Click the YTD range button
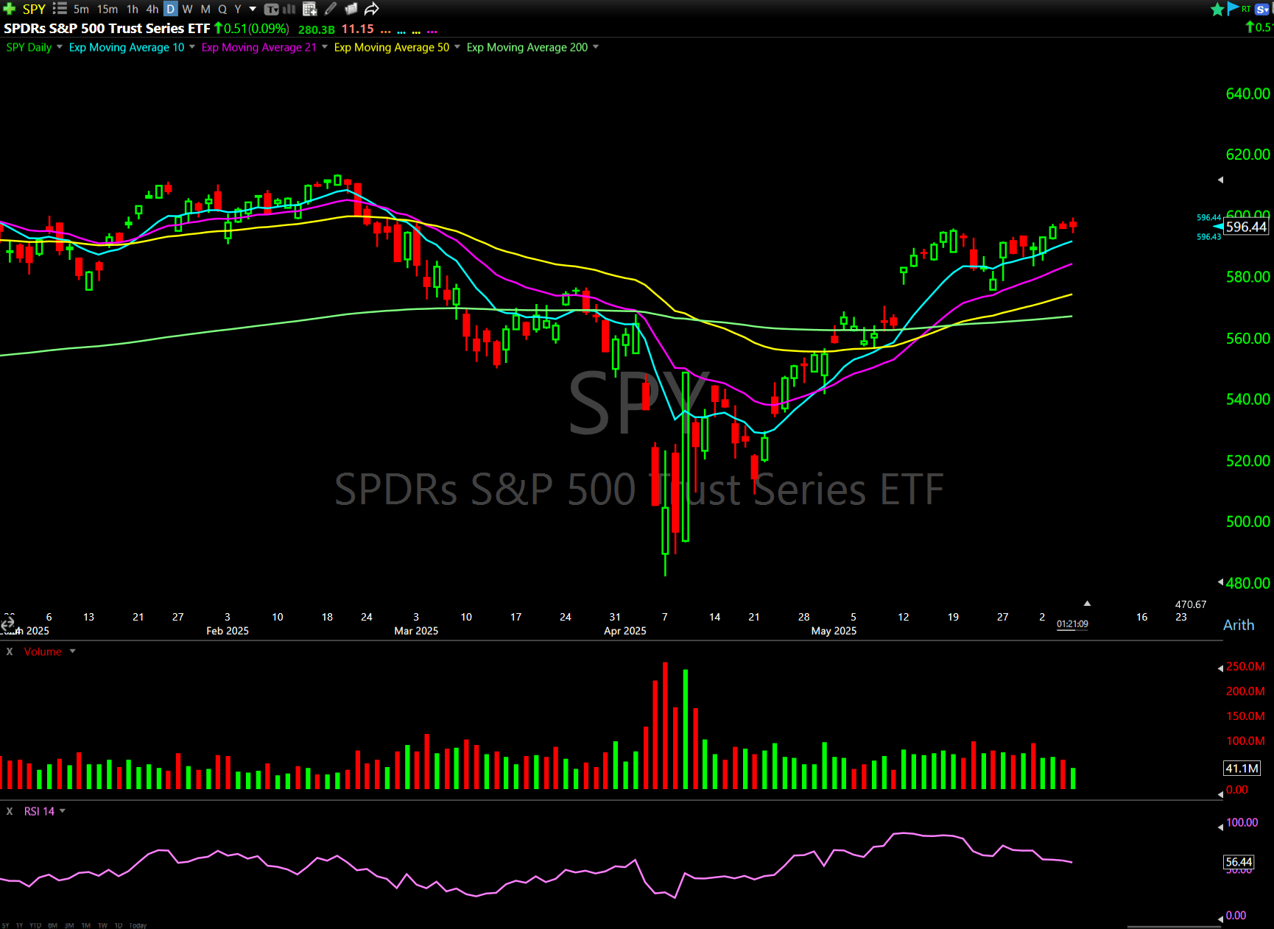 click(35, 925)
